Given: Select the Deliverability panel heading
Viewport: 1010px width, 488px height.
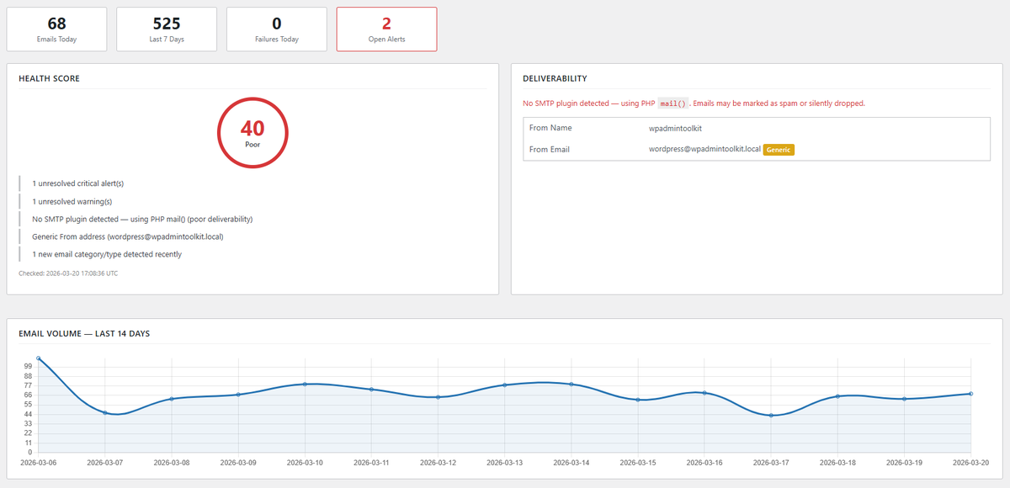Looking at the screenshot, I should pos(555,78).
